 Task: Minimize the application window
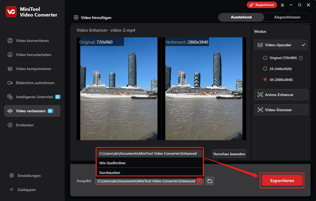pos(291,5)
